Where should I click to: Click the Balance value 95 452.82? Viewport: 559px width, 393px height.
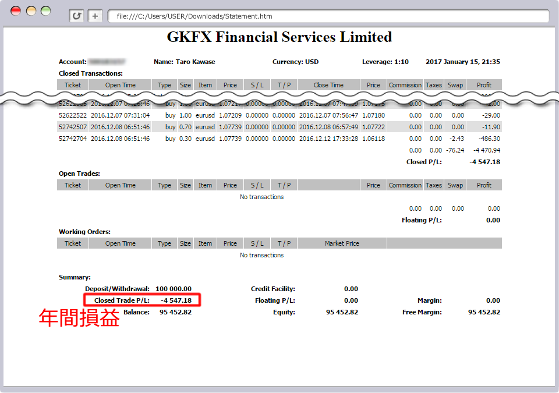coord(175,312)
